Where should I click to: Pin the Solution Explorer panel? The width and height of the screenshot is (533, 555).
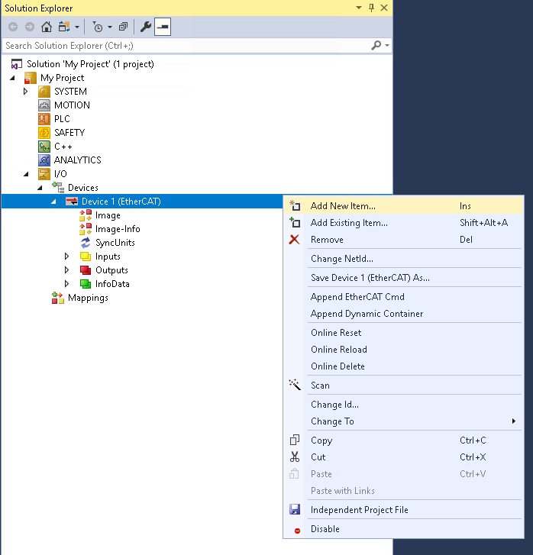click(x=371, y=7)
